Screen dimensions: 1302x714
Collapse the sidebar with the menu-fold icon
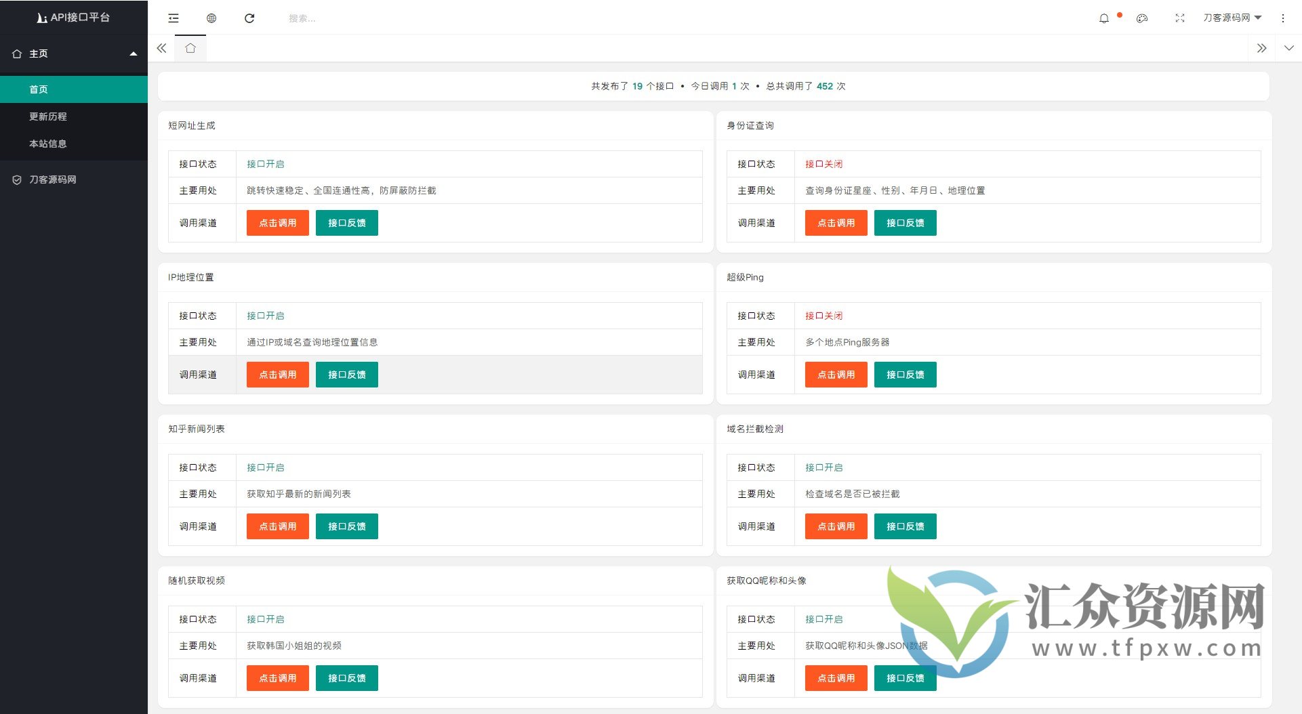pos(174,18)
